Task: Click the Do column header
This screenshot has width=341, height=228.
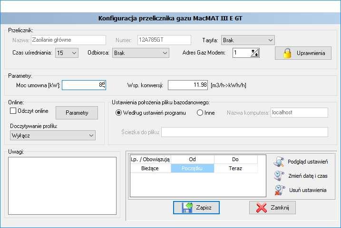Action: 235,160
